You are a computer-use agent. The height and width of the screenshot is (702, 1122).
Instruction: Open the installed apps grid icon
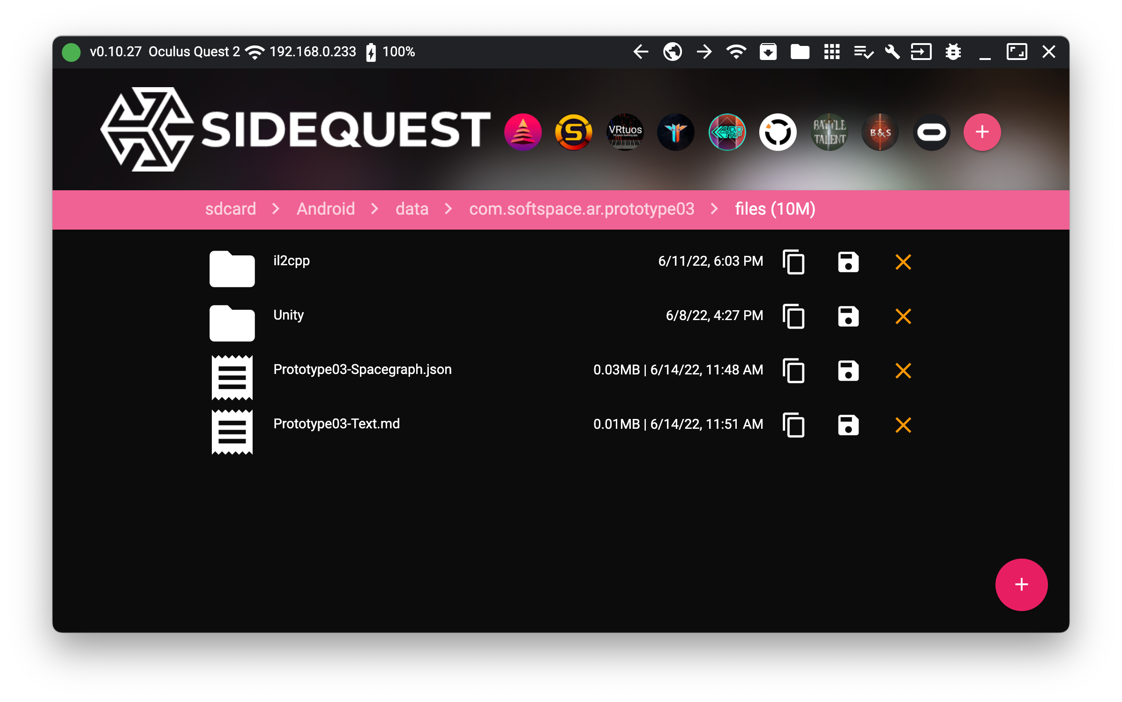[x=831, y=52]
